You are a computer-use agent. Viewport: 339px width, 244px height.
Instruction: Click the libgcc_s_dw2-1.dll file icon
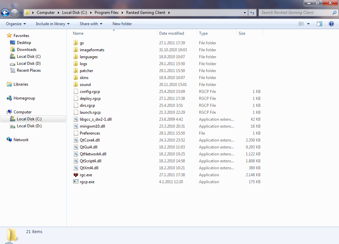click(x=76, y=119)
